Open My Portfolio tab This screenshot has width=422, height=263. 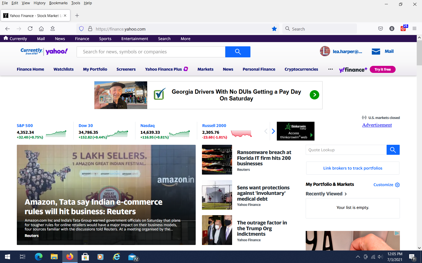[95, 69]
